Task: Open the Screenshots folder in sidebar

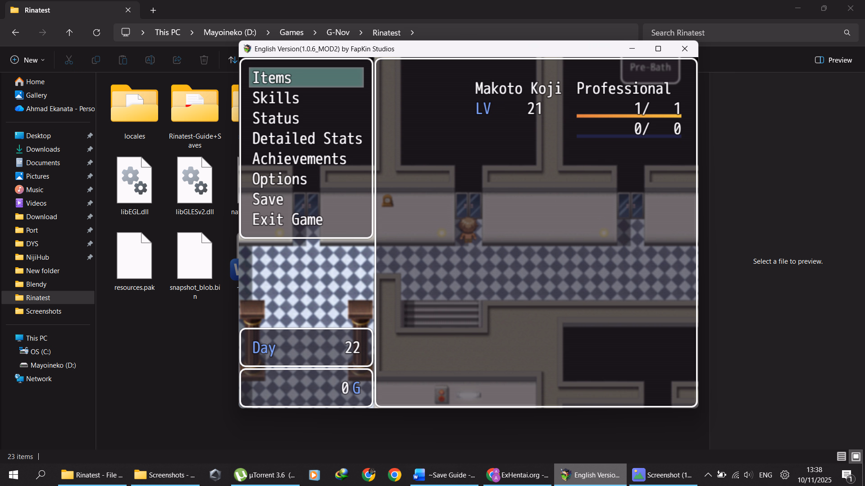Action: point(43,311)
